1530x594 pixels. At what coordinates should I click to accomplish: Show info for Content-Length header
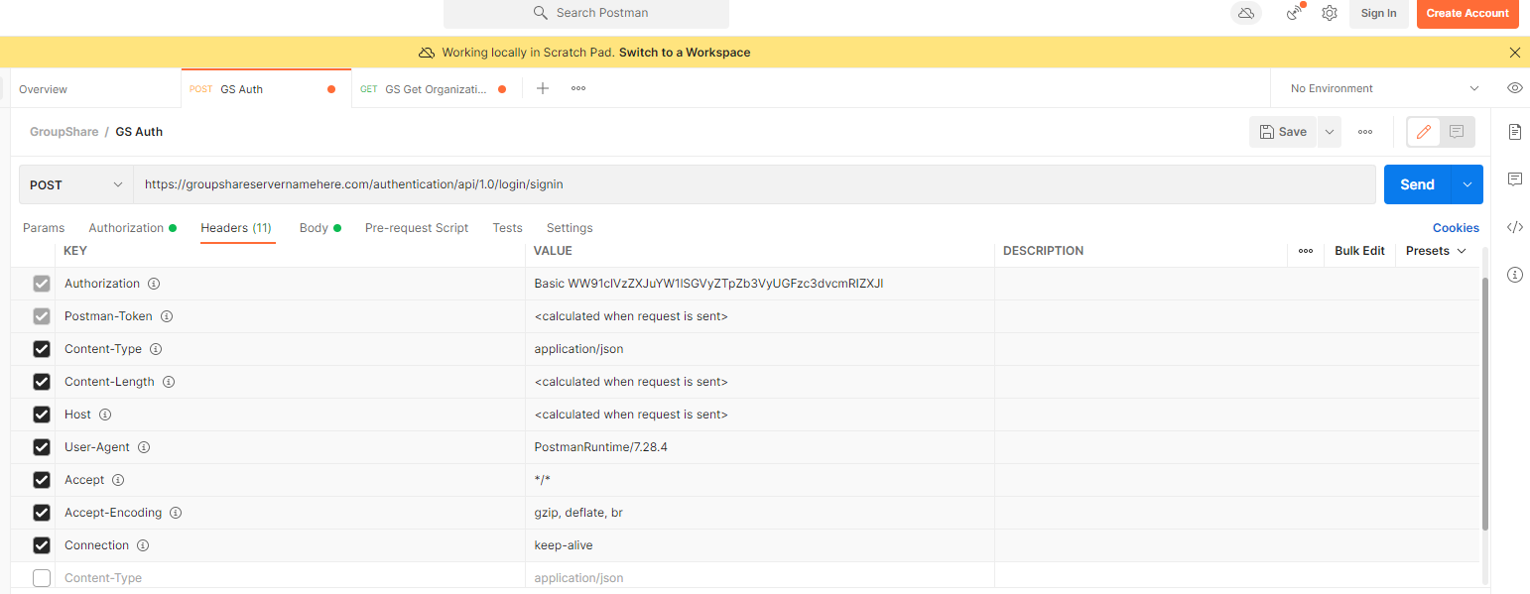click(169, 382)
